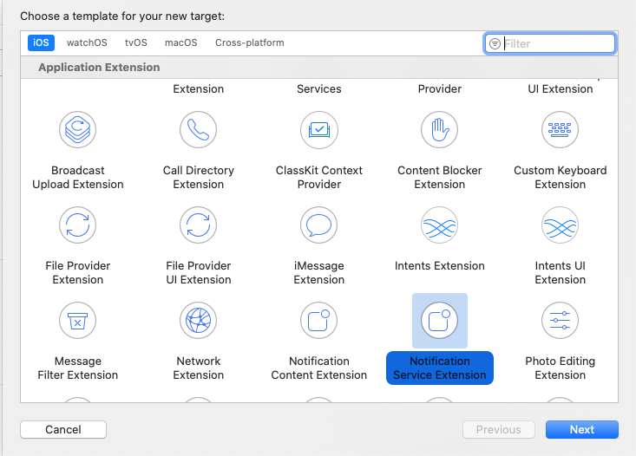Select the Intents Extension wave icon
This screenshot has width=636, height=456.
click(440, 225)
